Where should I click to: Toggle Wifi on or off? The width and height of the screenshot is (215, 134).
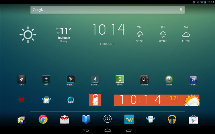point(46,81)
